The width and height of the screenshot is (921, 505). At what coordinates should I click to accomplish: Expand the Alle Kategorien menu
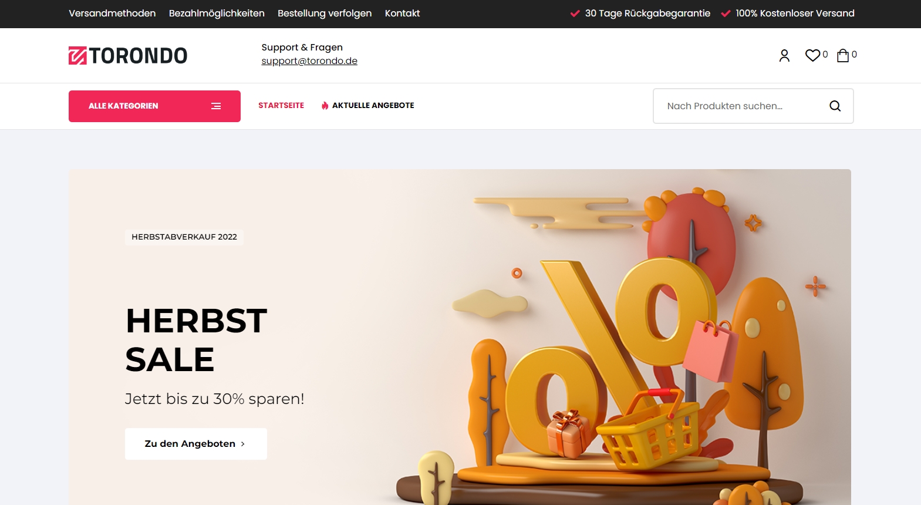tap(154, 106)
